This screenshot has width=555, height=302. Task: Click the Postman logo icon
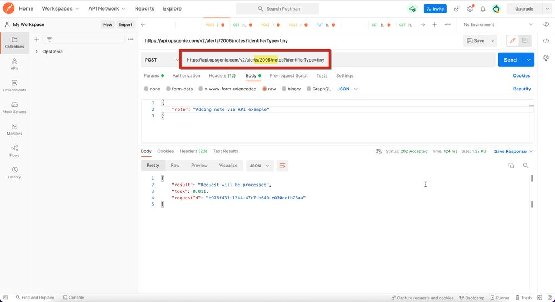[8, 8]
